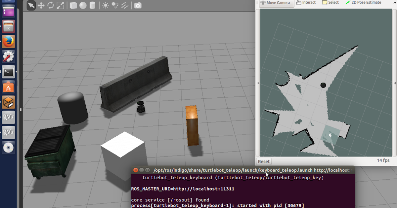Open the disc drive icon in launcher
The image size is (397, 208).
(8, 148)
